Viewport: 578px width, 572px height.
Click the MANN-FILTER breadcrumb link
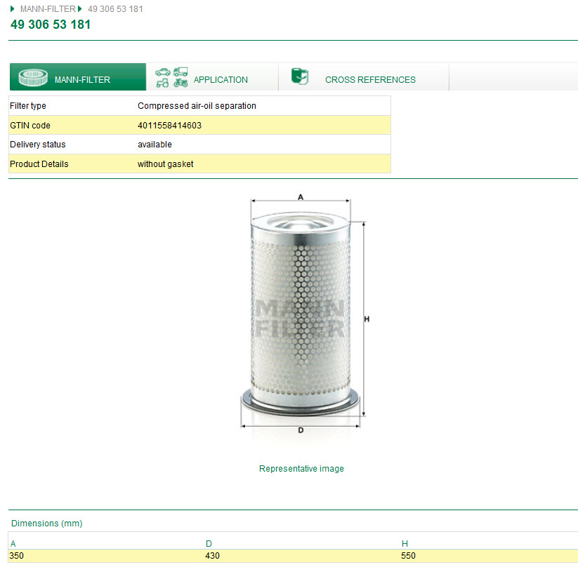click(48, 9)
